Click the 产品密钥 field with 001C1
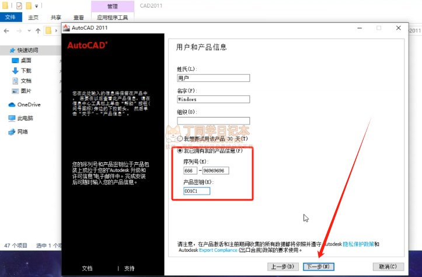 pos(197,191)
